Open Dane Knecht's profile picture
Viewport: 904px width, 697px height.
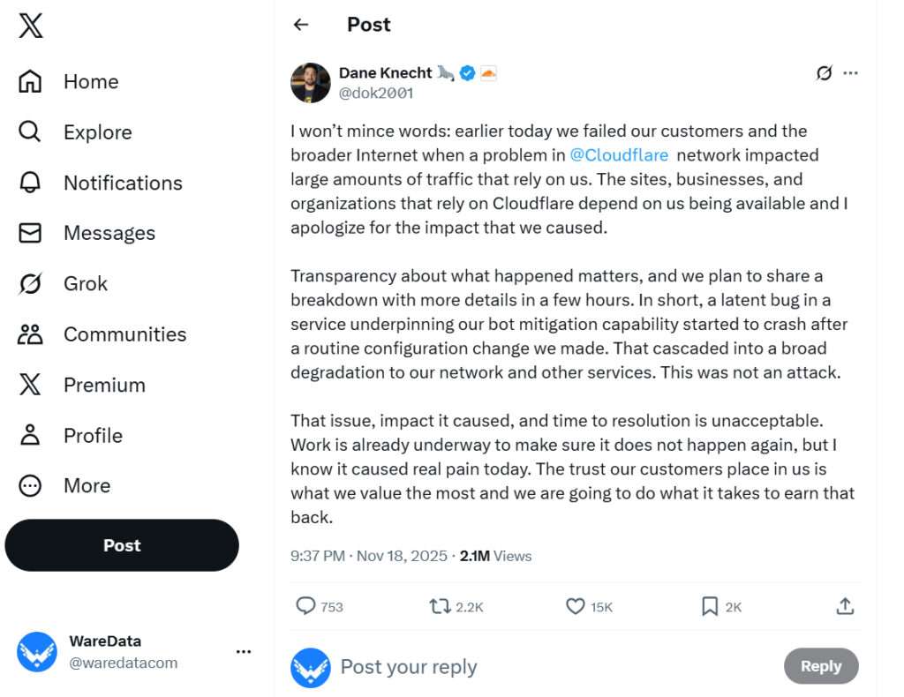tap(311, 82)
